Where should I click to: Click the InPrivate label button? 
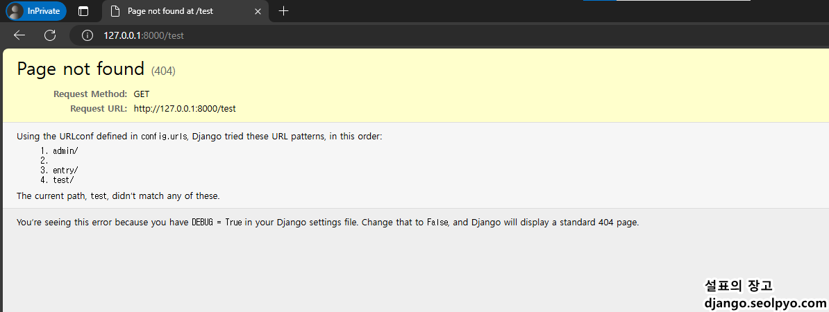click(37, 11)
